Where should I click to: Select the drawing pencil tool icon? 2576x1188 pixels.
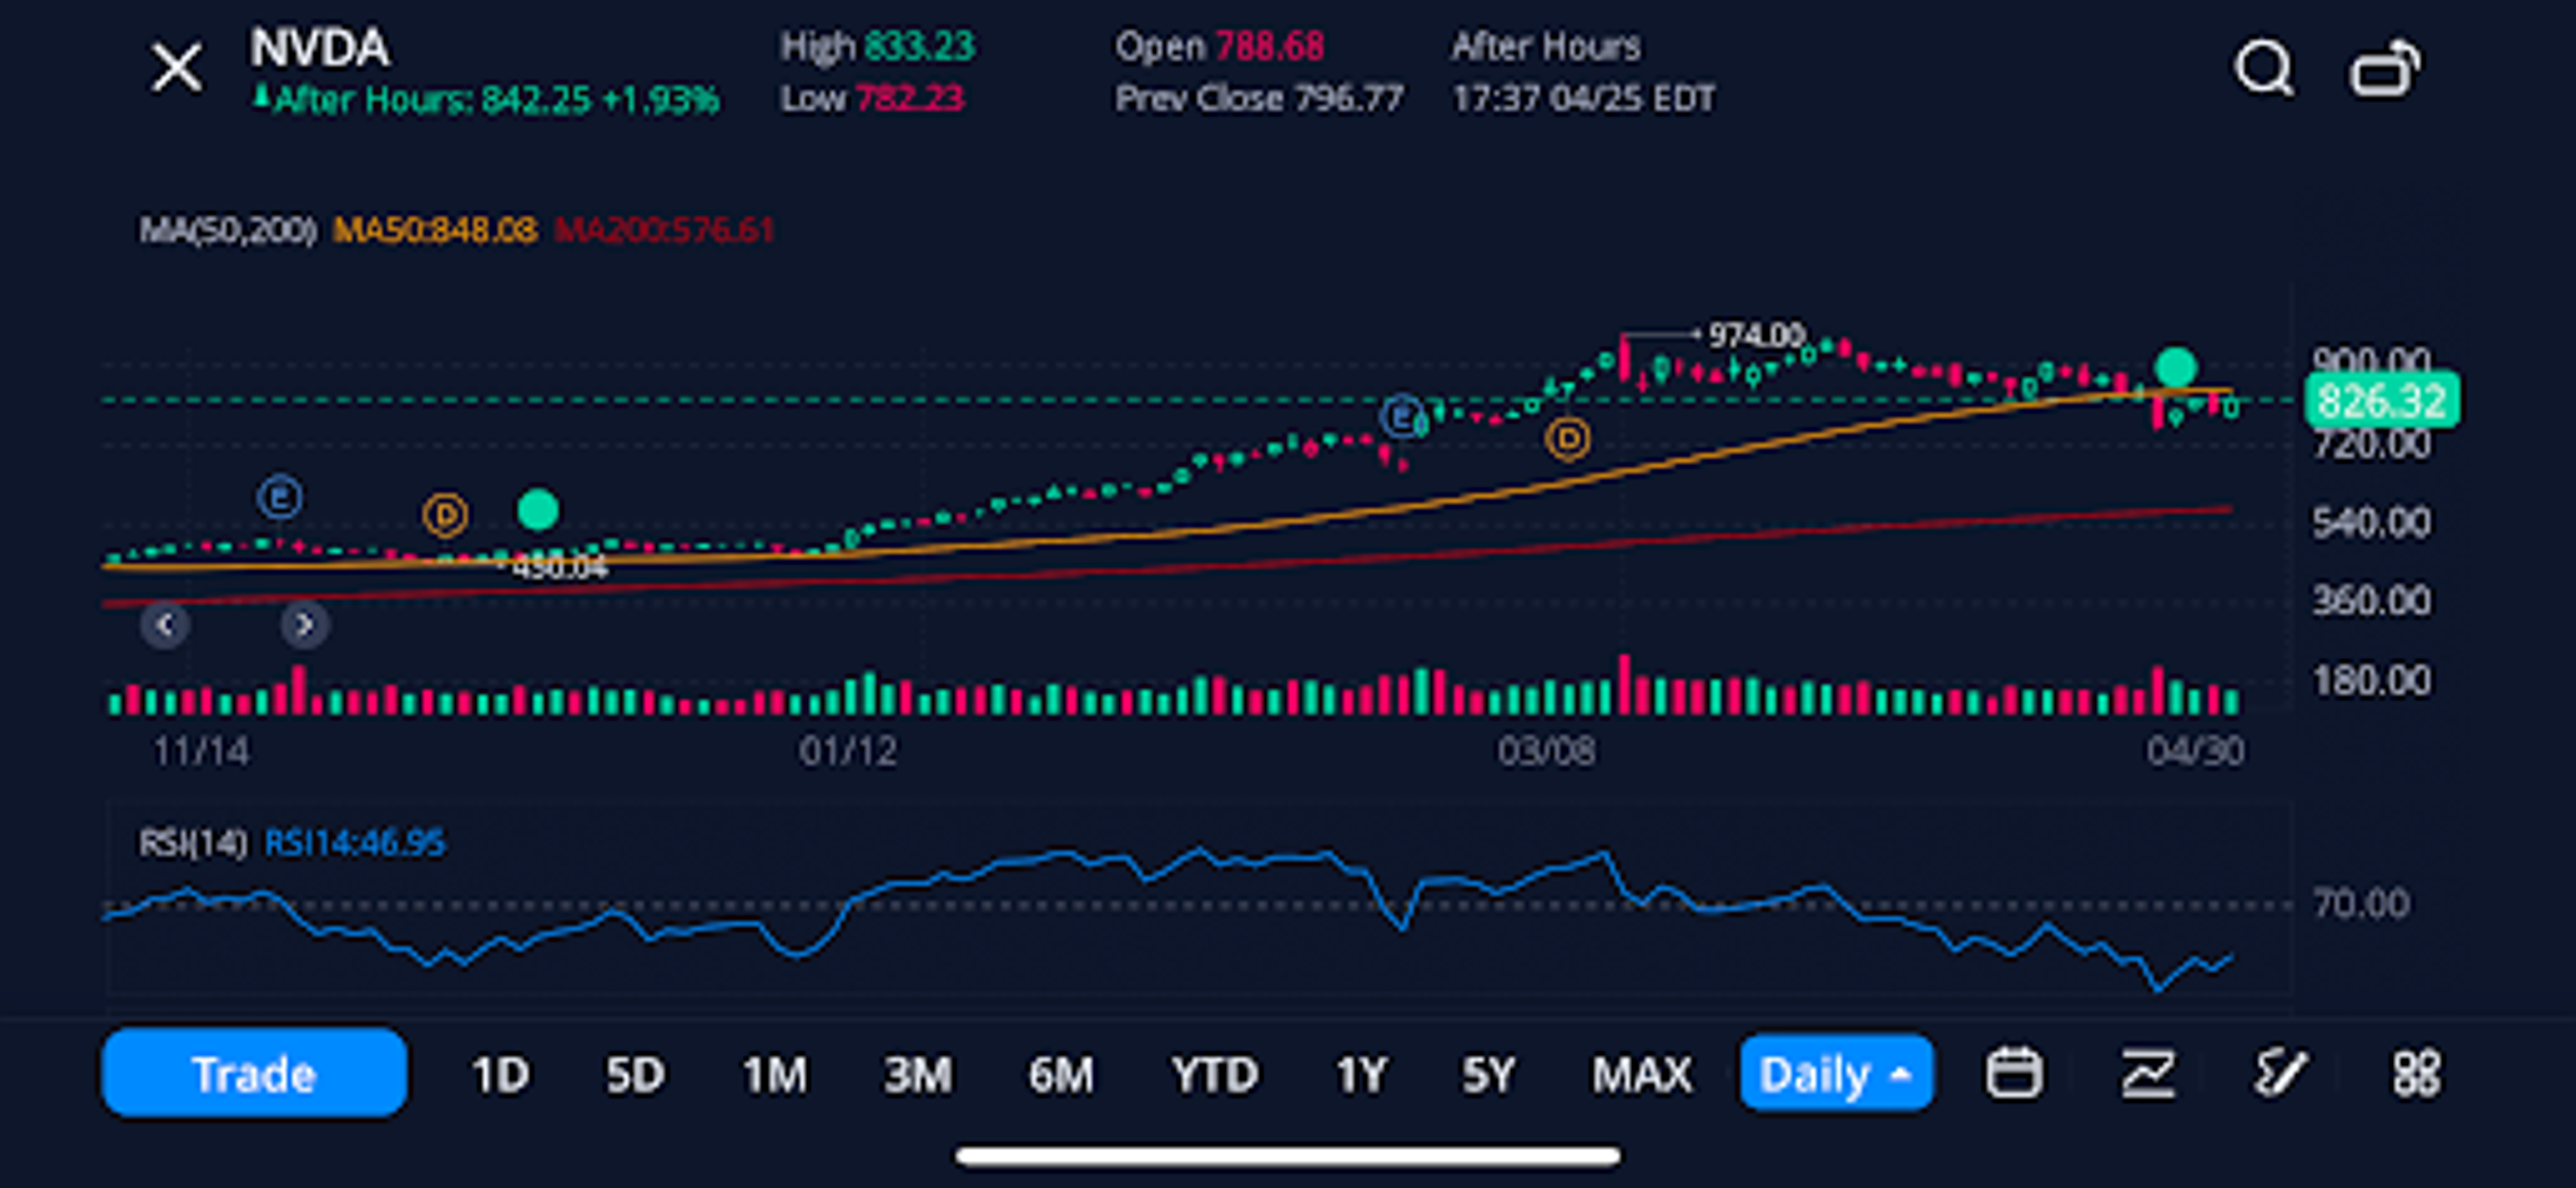coord(2281,1073)
